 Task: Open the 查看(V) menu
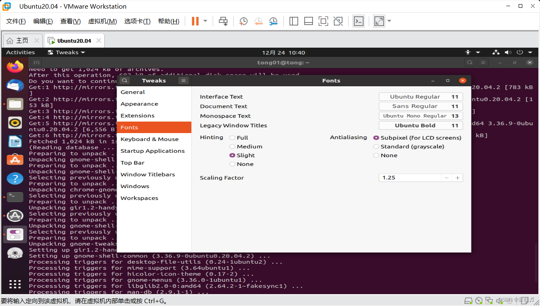(71, 21)
